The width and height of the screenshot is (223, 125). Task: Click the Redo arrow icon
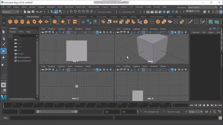tap(41, 12)
